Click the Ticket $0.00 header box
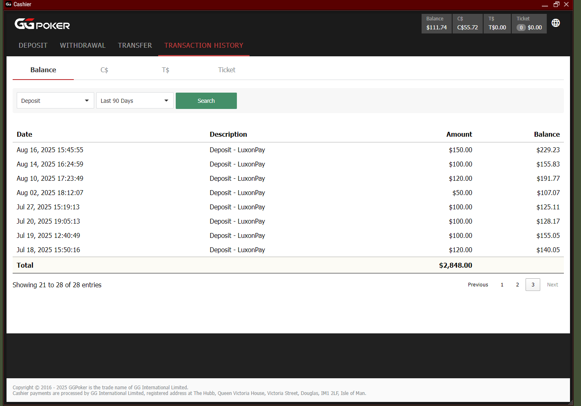Screen dimensions: 581x406 click(x=529, y=24)
